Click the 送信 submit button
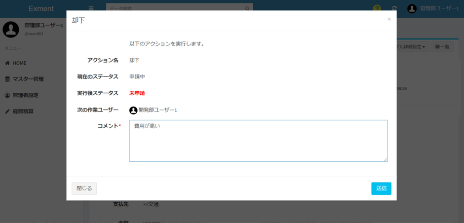The image size is (464, 223). tap(381, 188)
